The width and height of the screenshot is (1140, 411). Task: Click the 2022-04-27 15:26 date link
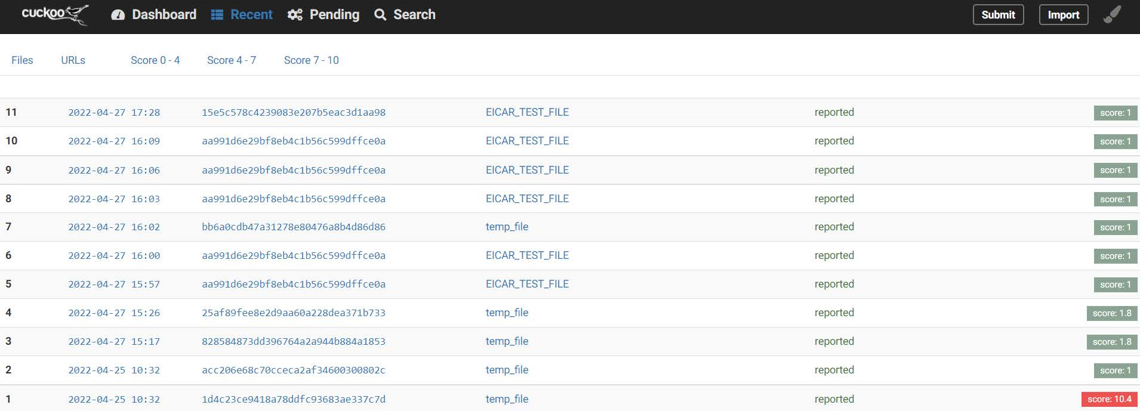click(x=114, y=313)
